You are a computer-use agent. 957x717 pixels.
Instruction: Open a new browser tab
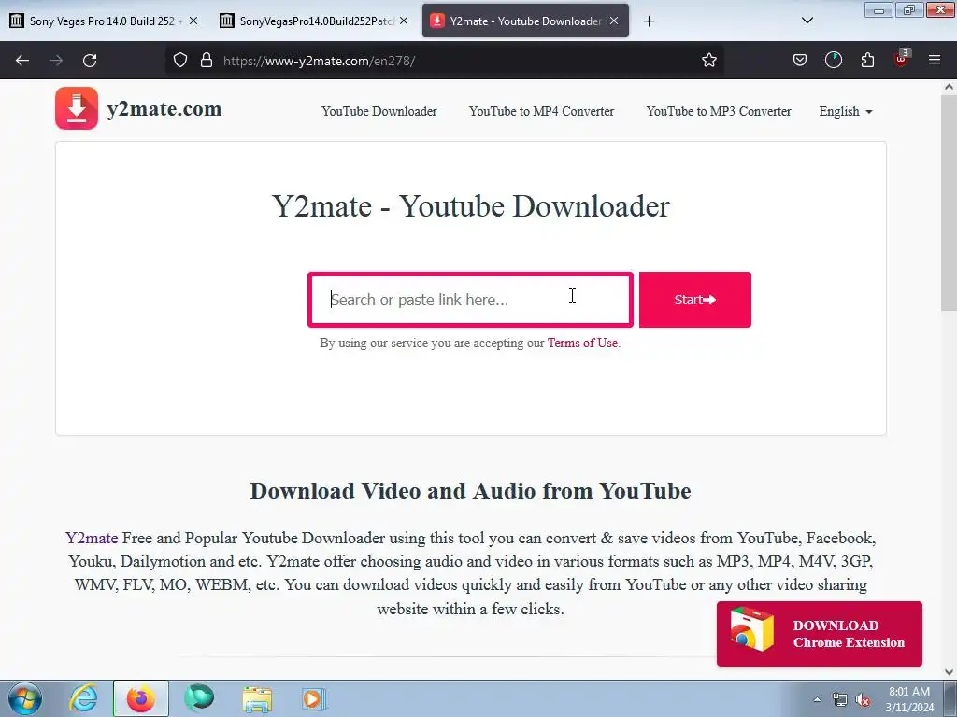[649, 21]
